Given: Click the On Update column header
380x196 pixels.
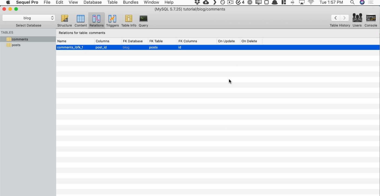Looking at the screenshot, I should 229,41.
